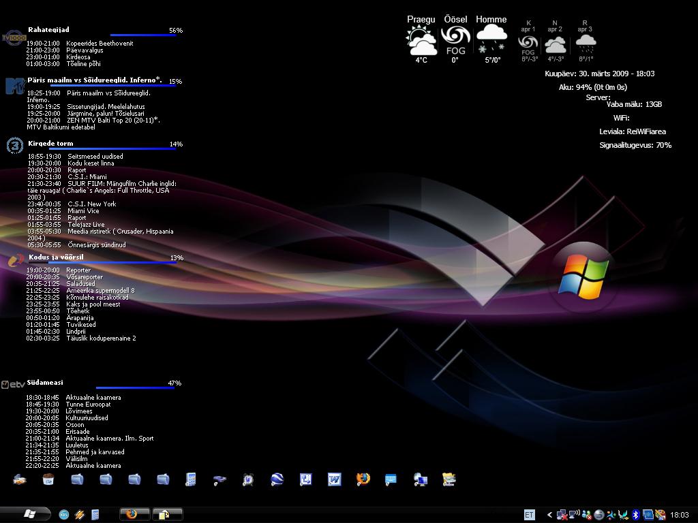
Task: Click the apr 1 fog forecast icon
Action: (x=528, y=45)
